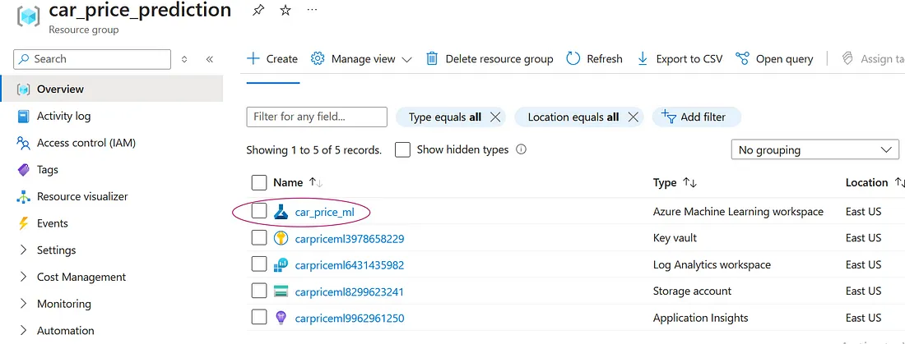Open Access control (IAM) page
Screen dimensions: 905x344
tap(86, 143)
